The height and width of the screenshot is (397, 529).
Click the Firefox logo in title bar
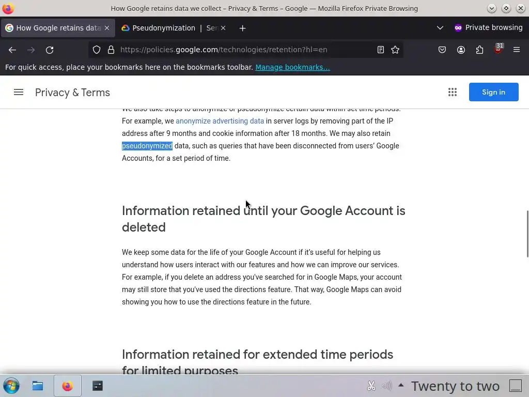click(8, 8)
